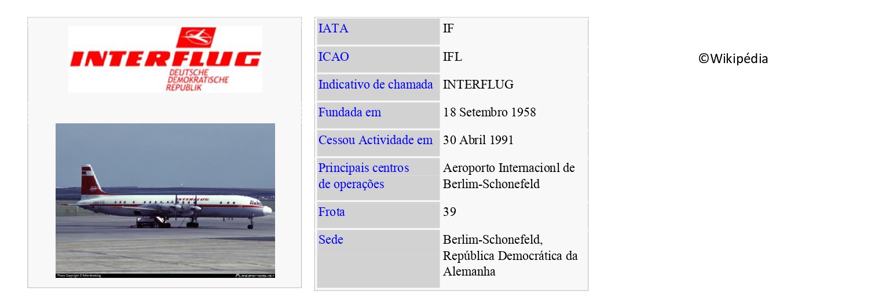The image size is (893, 308).
Task: Click the Planespotters.net watermark on the photo
Action: 254,276
